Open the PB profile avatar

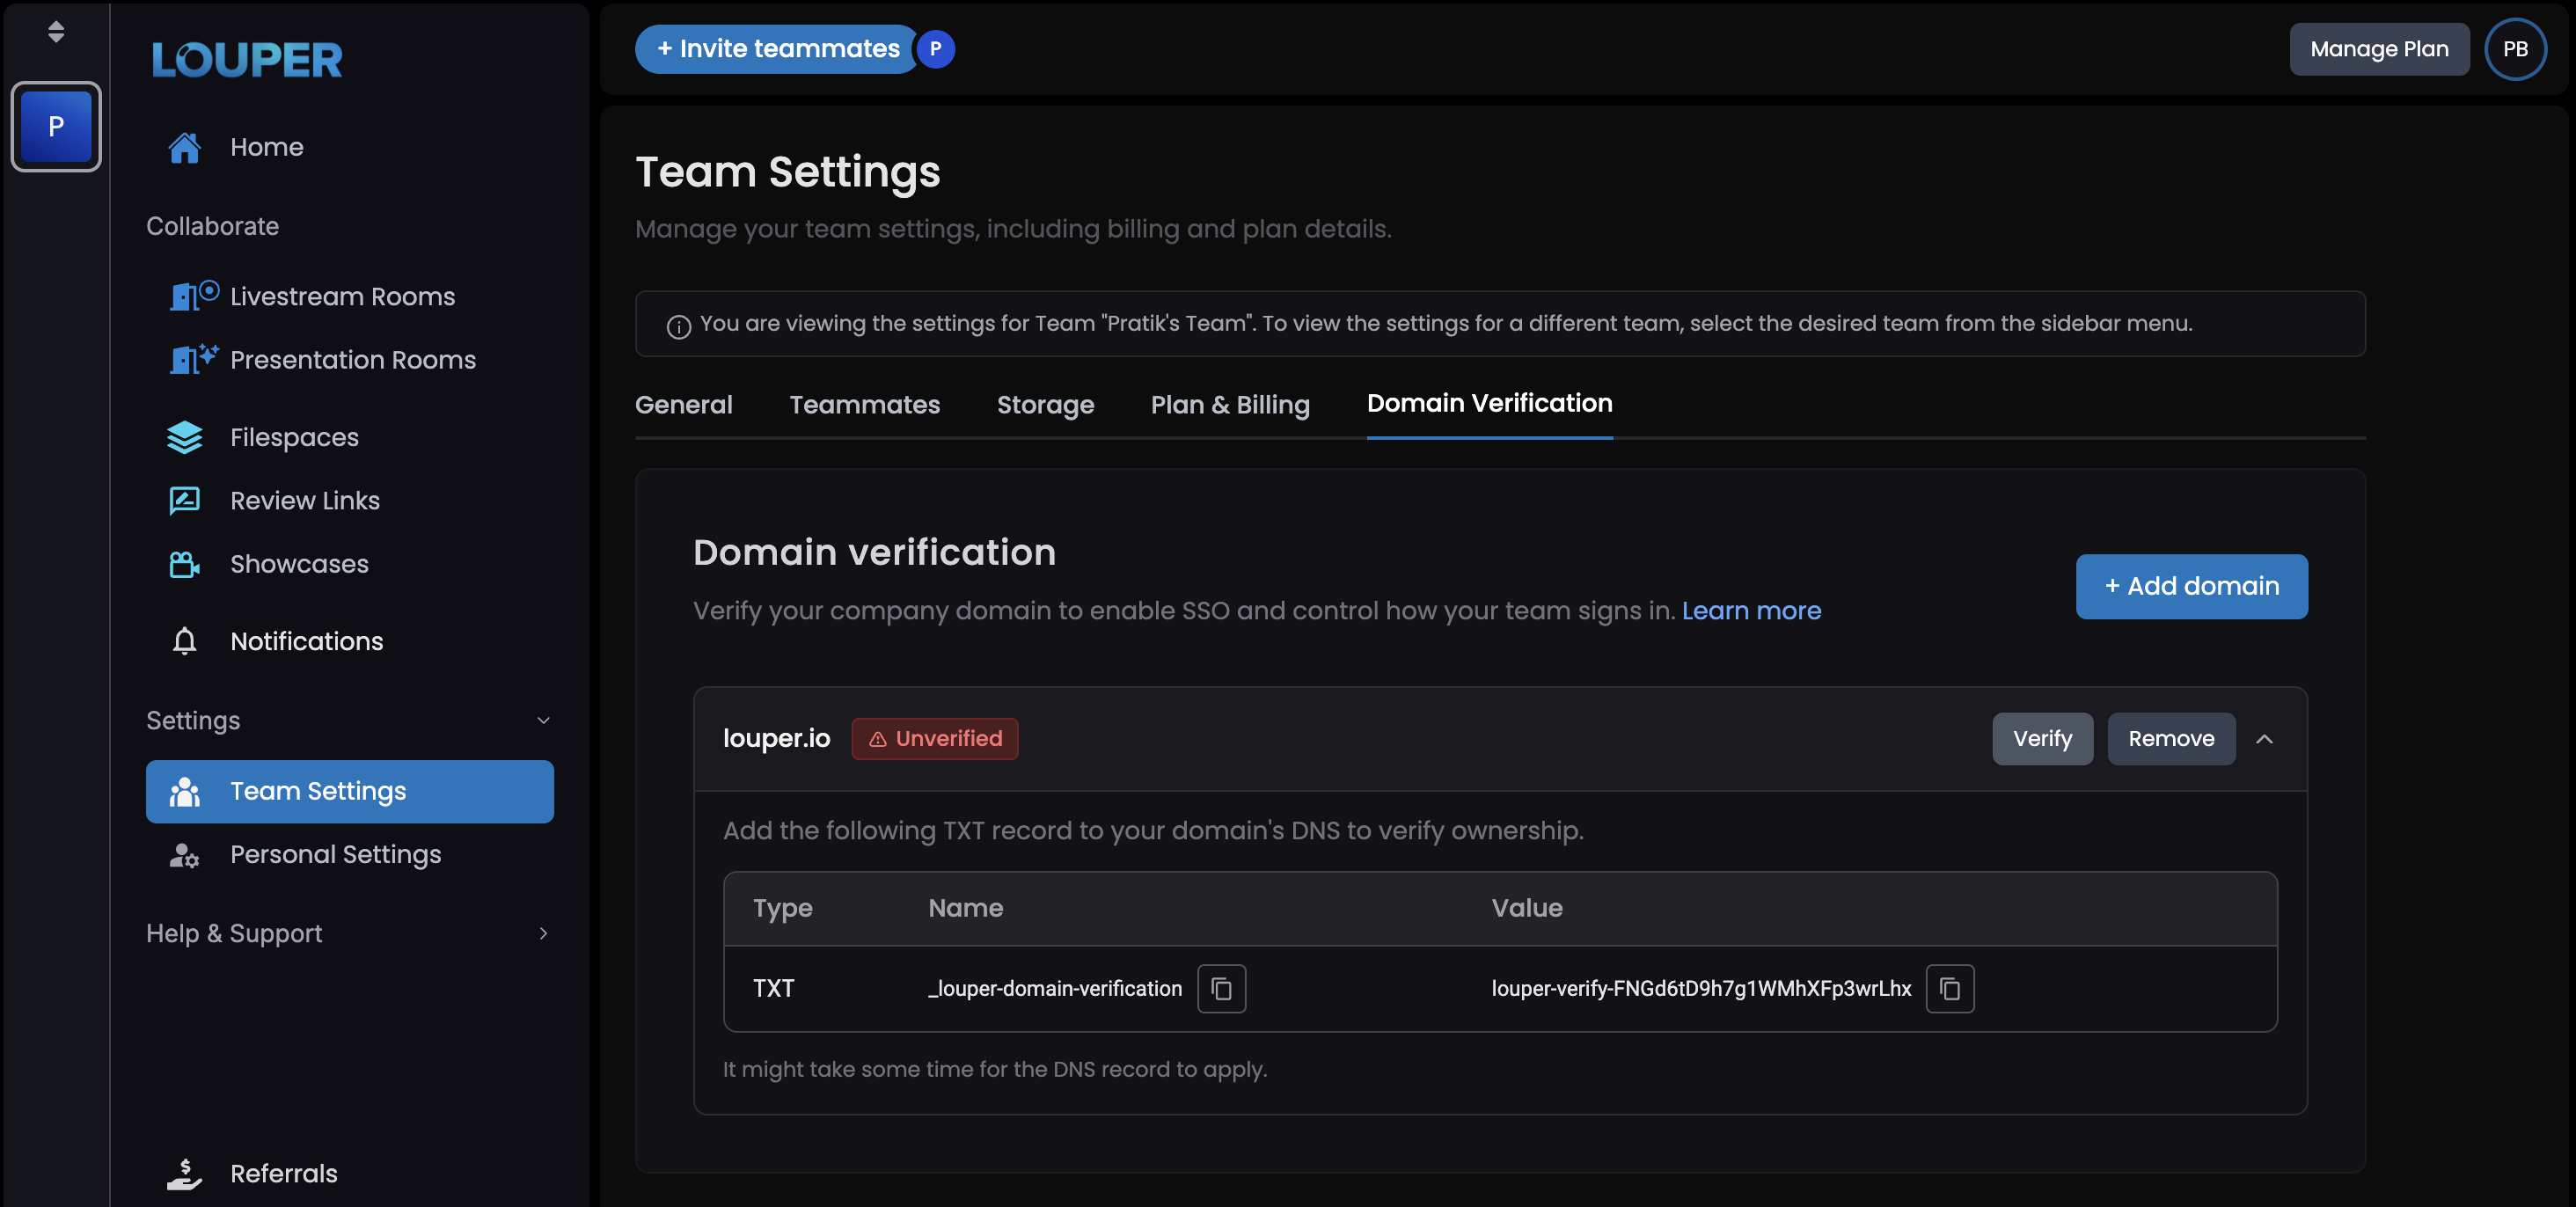(x=2514, y=49)
